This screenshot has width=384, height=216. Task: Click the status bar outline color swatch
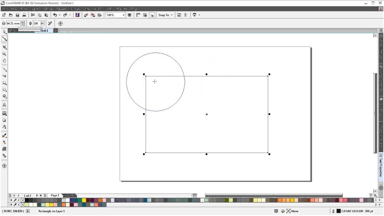click(338, 211)
